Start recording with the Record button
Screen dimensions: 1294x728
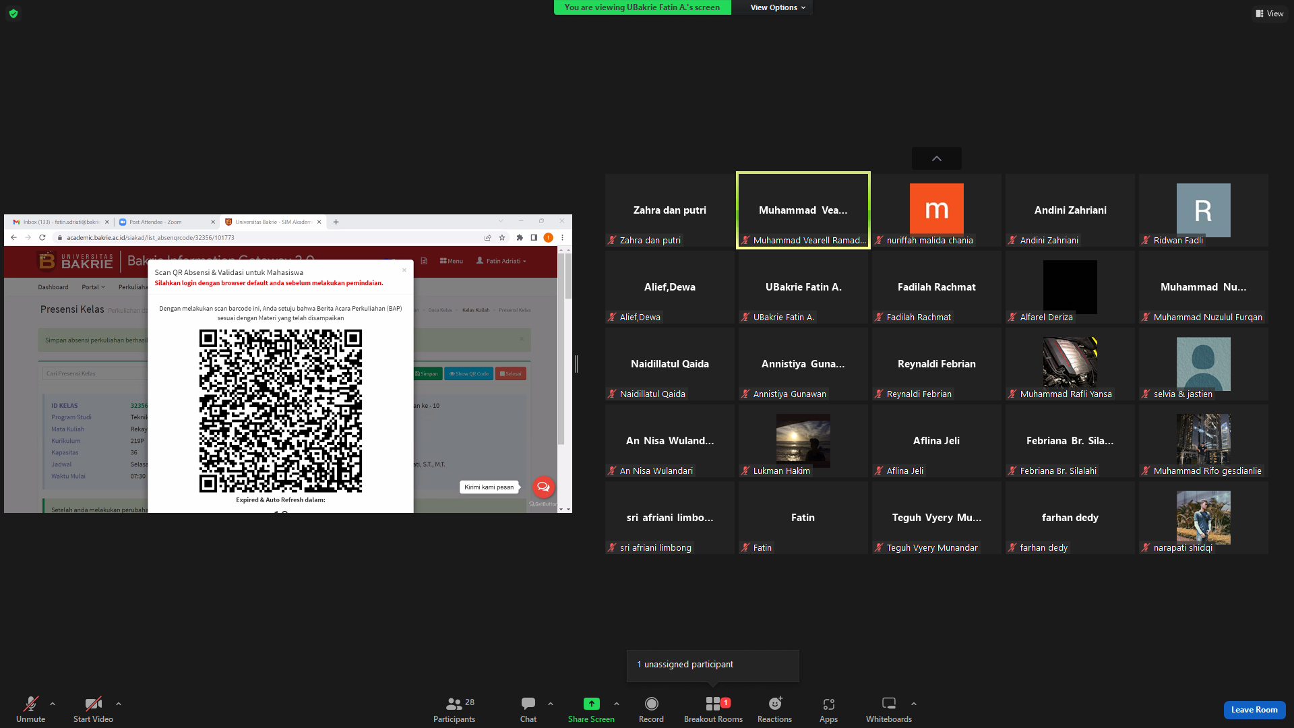651,709
